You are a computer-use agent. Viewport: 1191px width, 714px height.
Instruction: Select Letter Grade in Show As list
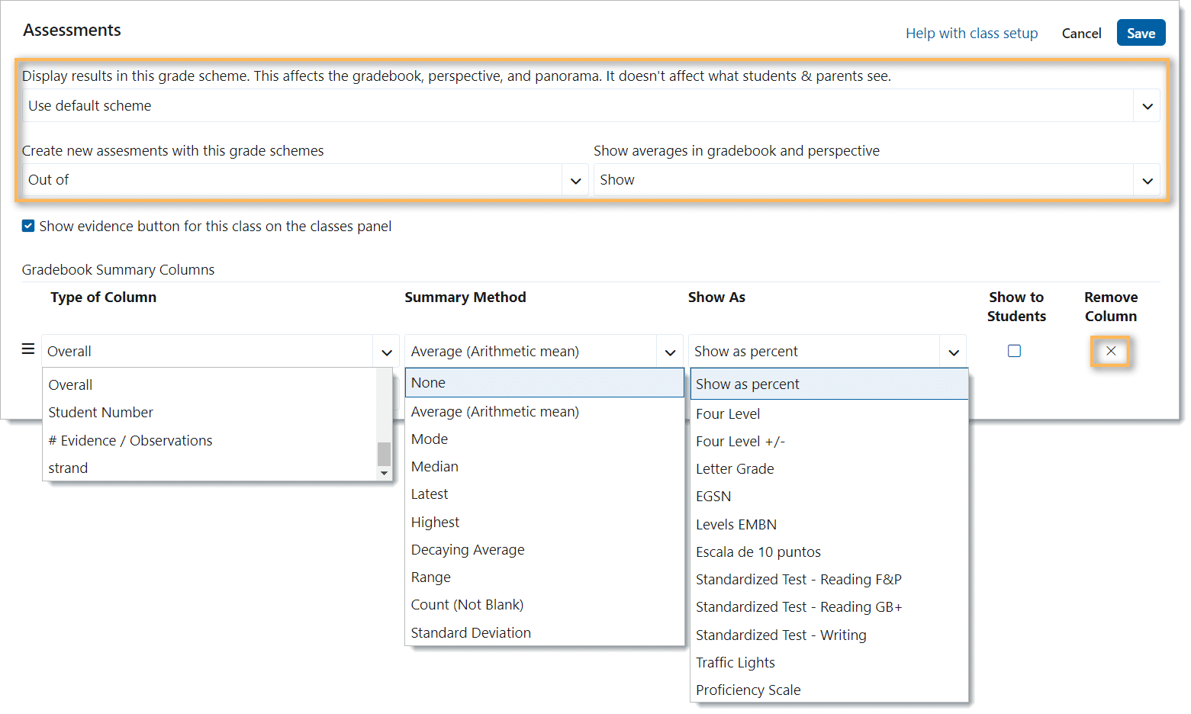click(x=735, y=469)
